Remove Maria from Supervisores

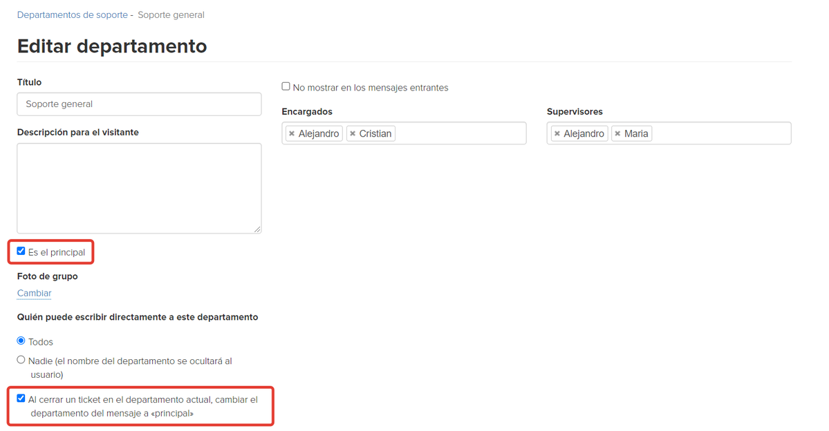(617, 133)
